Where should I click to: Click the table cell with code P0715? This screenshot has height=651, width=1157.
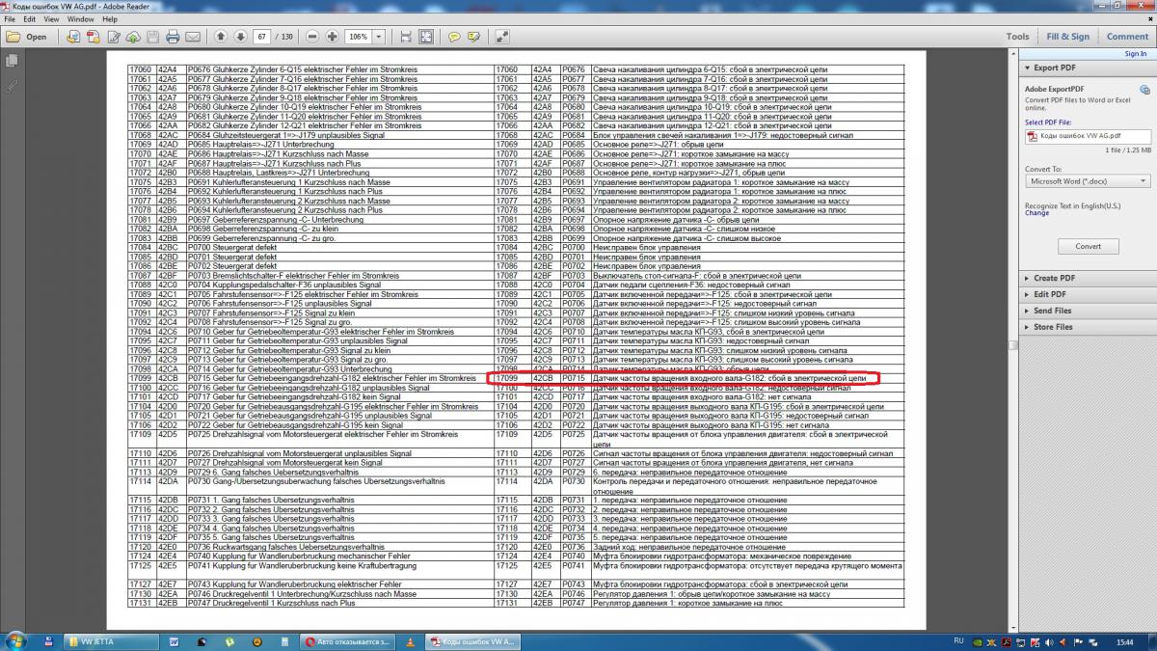[575, 379]
